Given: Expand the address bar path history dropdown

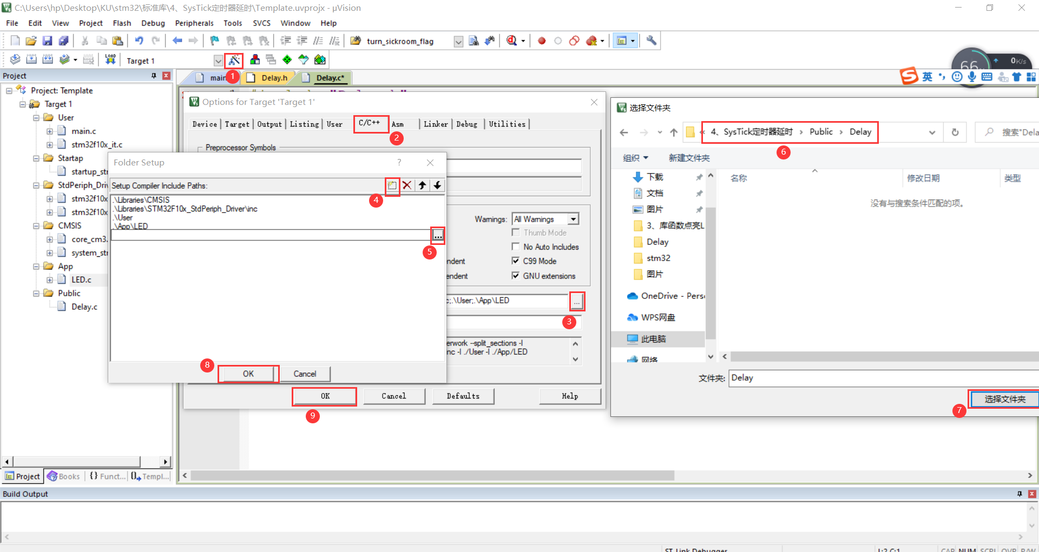Looking at the screenshot, I should pyautogui.click(x=932, y=132).
